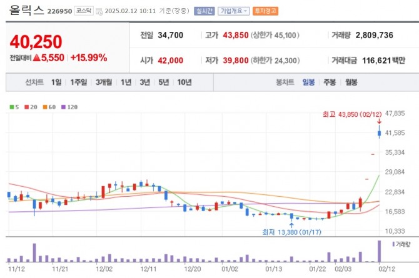The height and width of the screenshot is (278, 419).
Task: Open the 기업개요 dropdown
Action: (233, 11)
